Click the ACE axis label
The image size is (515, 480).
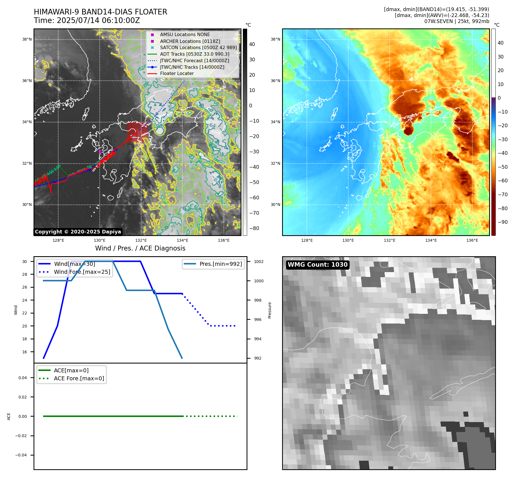click(x=9, y=416)
